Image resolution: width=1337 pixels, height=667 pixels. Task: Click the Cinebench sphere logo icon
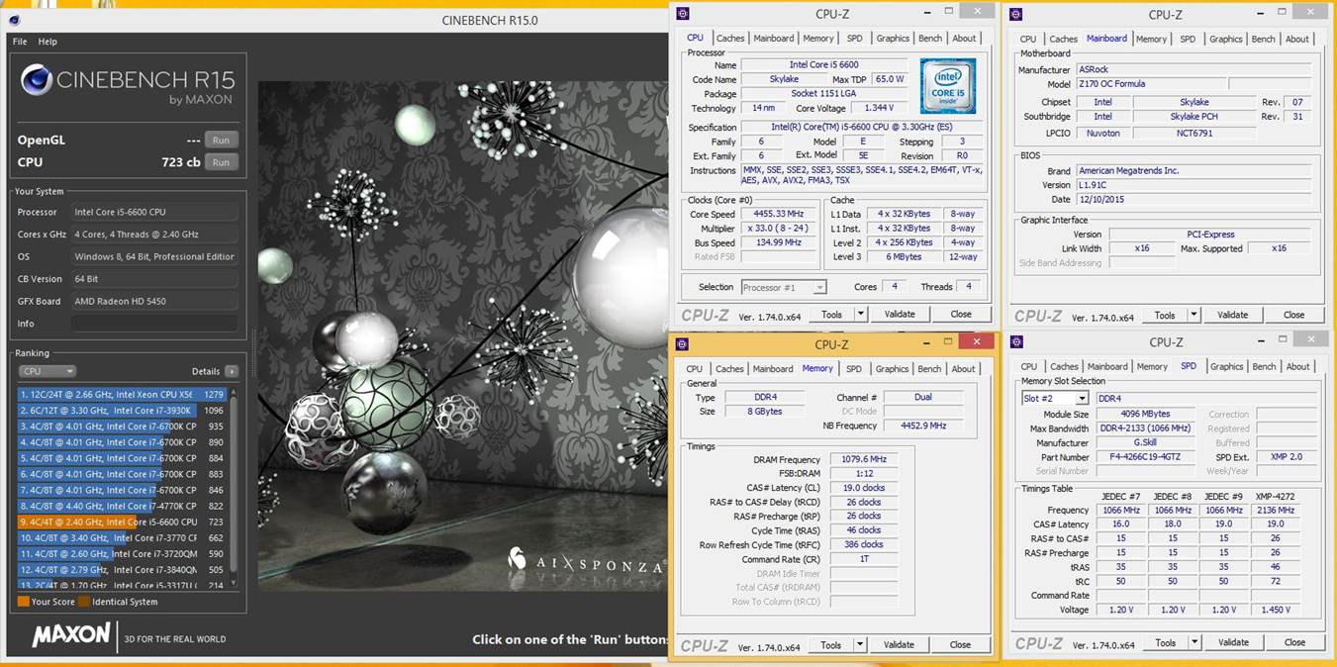(37, 80)
